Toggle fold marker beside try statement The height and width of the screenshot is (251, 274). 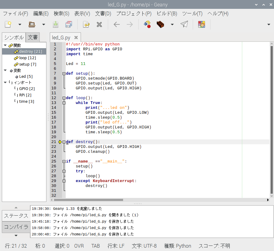click(x=64, y=171)
